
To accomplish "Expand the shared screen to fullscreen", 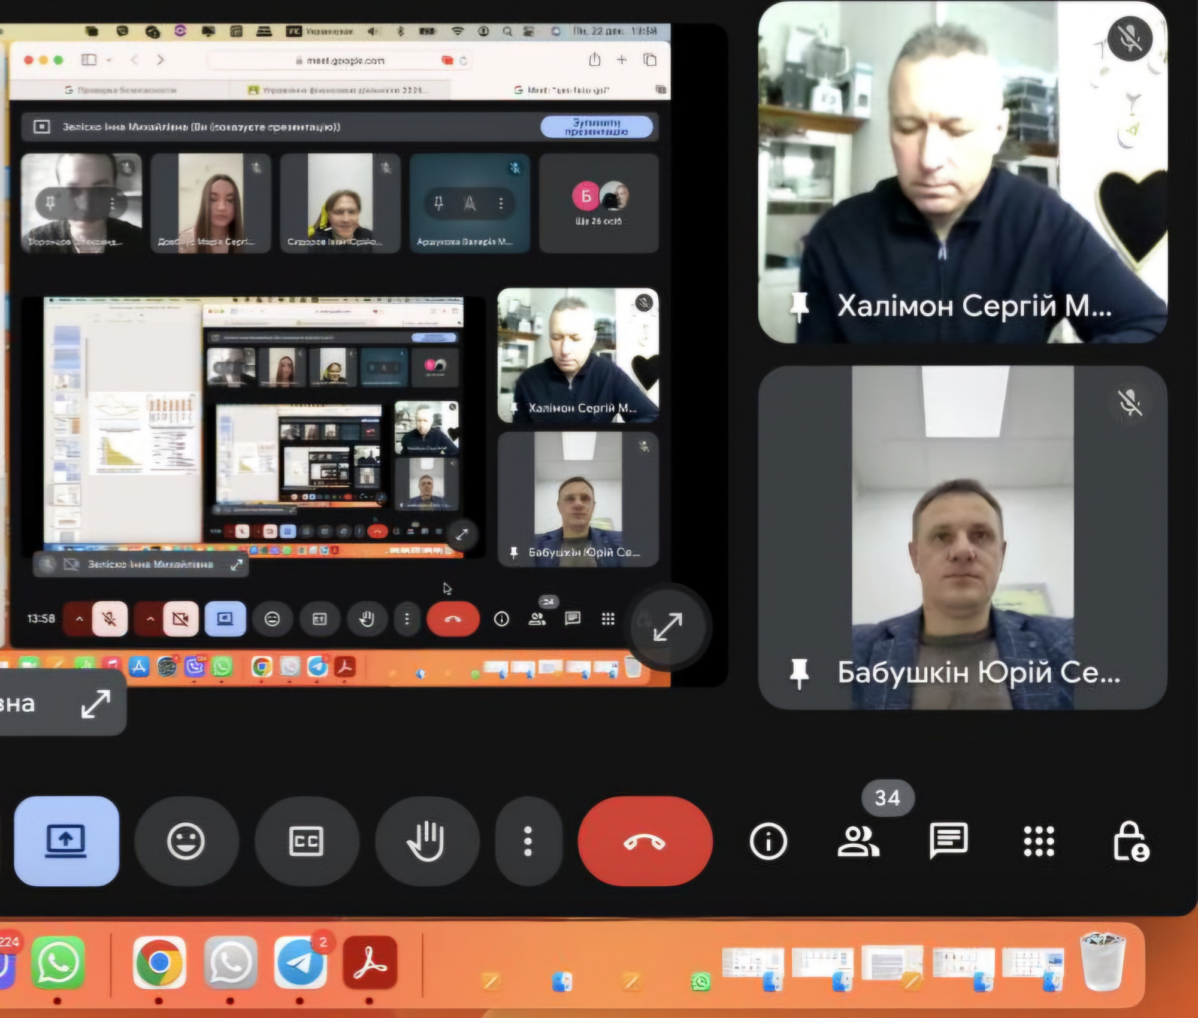I will pyautogui.click(x=667, y=627).
